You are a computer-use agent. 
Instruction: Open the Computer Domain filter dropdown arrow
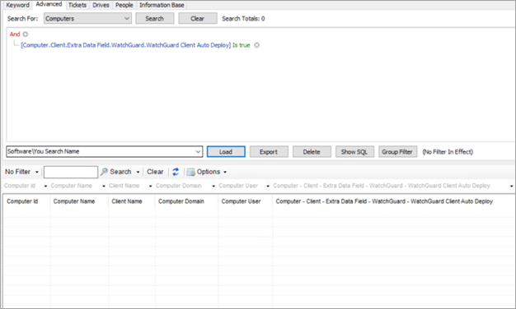[213, 186]
